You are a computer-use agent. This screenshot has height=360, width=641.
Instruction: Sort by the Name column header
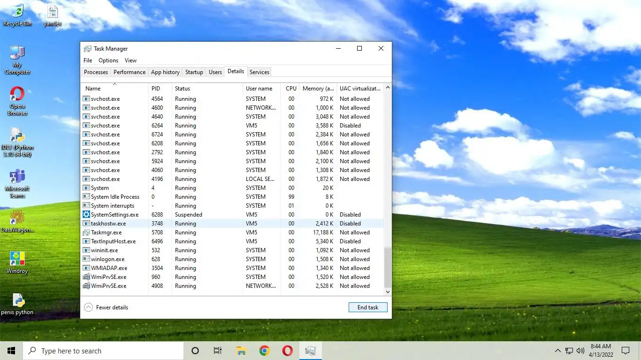(x=114, y=88)
